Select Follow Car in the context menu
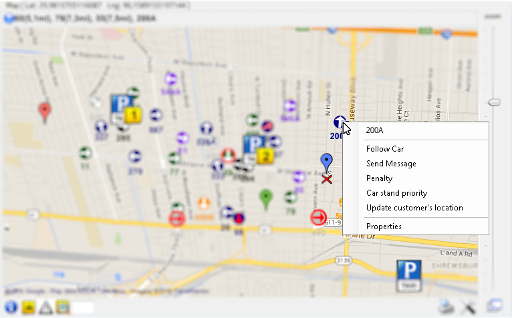512x318 pixels. [x=385, y=149]
